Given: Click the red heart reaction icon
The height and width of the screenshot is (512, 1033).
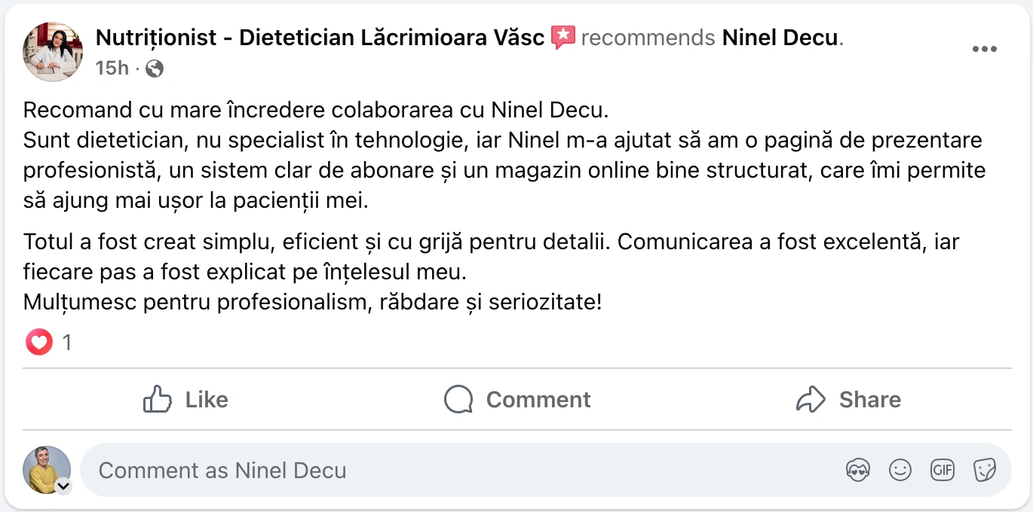Looking at the screenshot, I should (38, 343).
